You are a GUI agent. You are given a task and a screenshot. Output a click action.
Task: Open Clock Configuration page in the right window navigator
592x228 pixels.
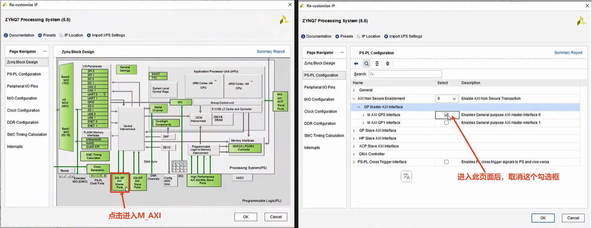320,111
